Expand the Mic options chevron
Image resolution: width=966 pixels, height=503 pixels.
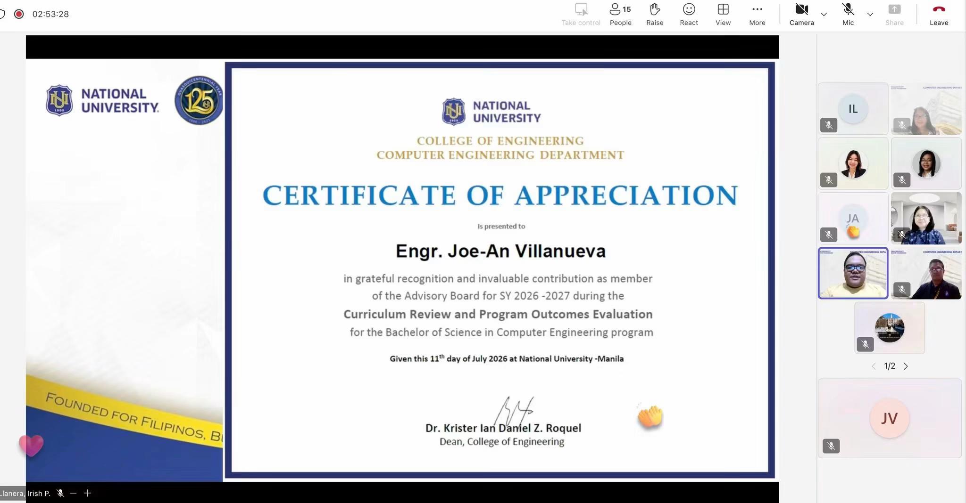click(x=870, y=14)
